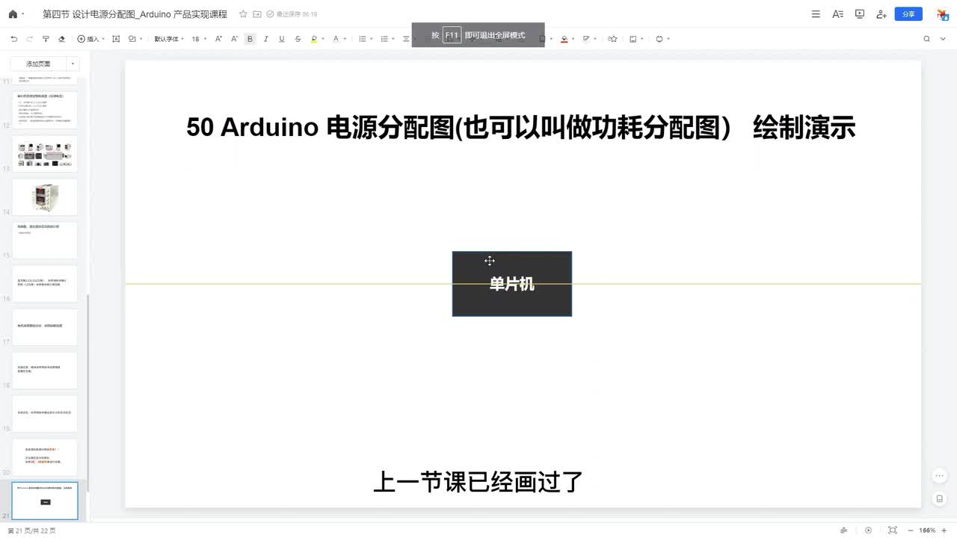Screen dimensions: 957x538
Task: Open the font color picker
Action: [x=338, y=39]
